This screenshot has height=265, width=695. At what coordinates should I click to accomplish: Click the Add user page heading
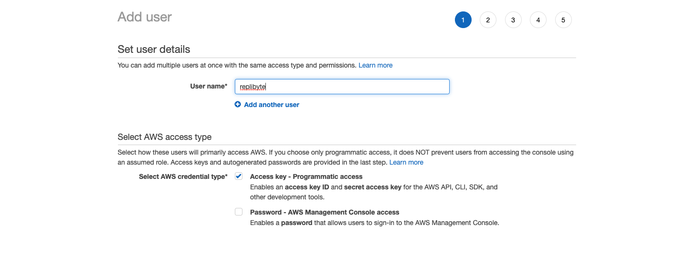click(x=145, y=17)
